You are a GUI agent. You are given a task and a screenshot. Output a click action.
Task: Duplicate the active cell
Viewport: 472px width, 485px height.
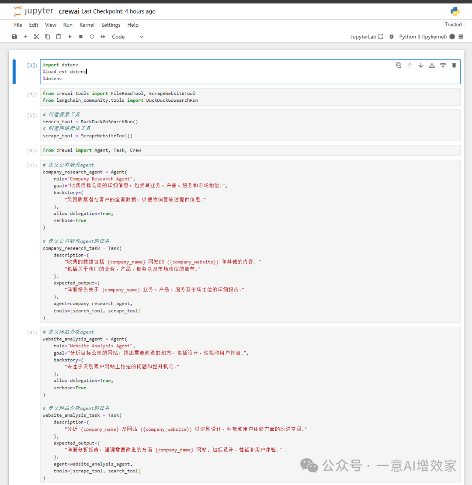coord(399,65)
